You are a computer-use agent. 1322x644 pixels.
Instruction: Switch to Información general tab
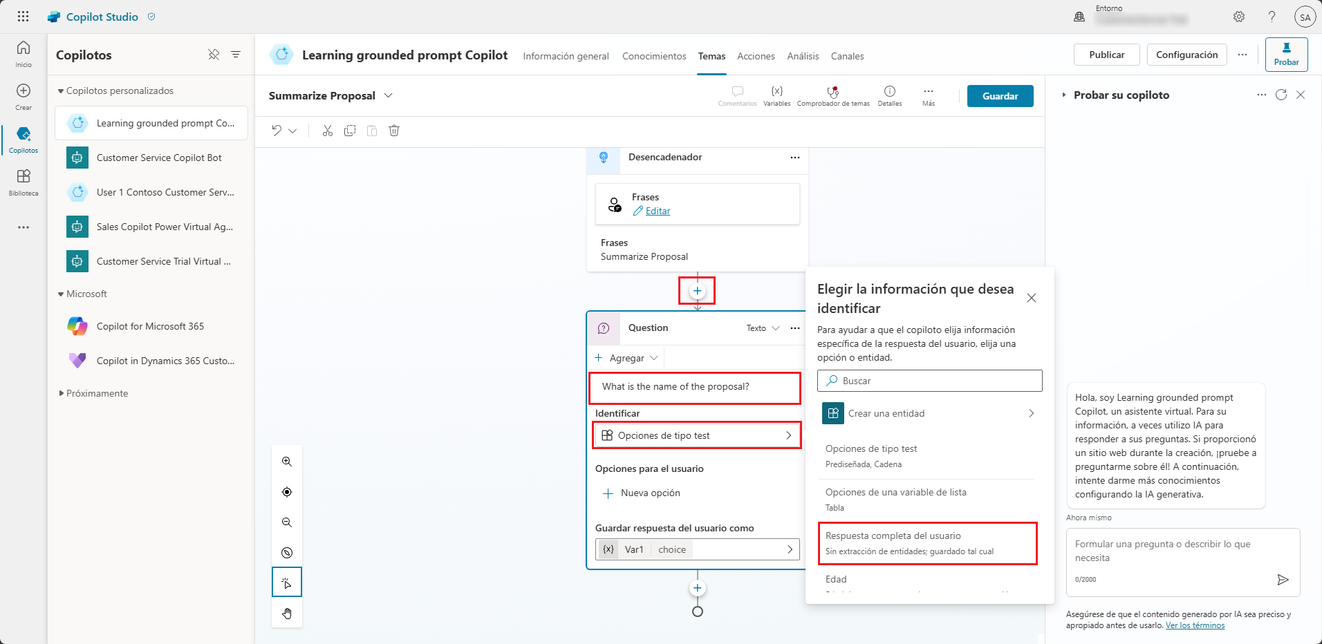pos(566,56)
